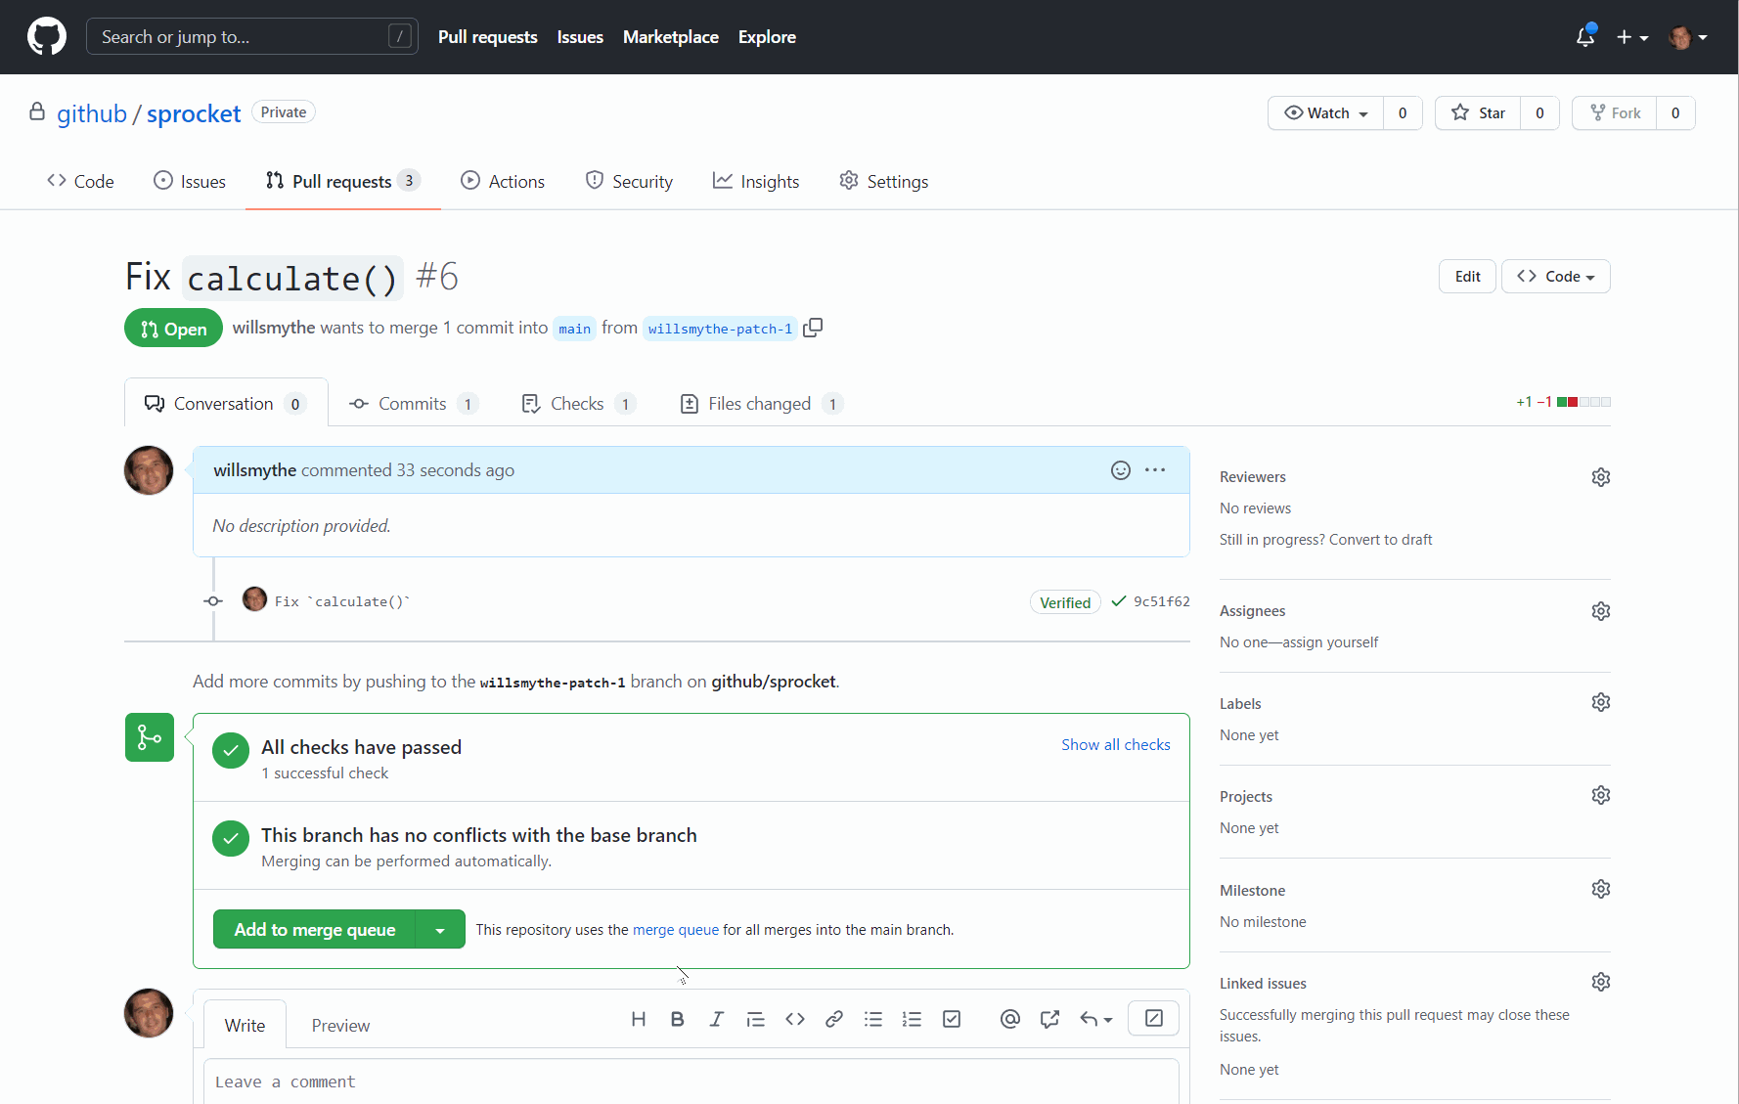Expand the Watch dropdown
Viewport: 1739px width, 1104px height.
click(1325, 113)
